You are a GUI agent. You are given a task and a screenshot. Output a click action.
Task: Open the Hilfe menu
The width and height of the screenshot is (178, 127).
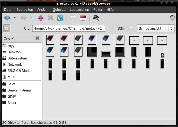click(110, 10)
